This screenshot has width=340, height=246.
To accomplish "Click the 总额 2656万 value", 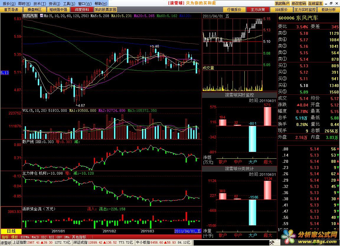I will click(x=331, y=131).
